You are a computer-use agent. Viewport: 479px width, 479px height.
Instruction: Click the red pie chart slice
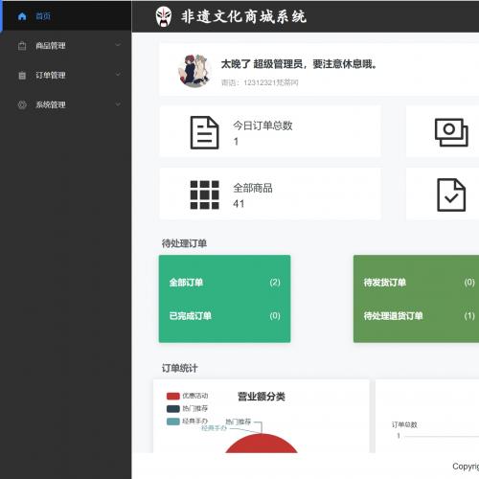262,445
